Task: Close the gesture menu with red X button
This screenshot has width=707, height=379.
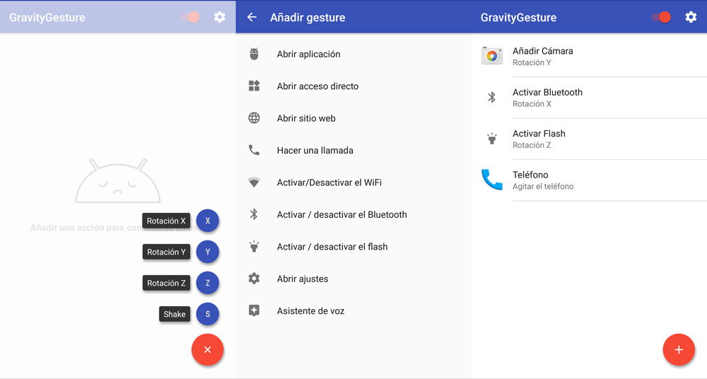Action: (x=207, y=349)
